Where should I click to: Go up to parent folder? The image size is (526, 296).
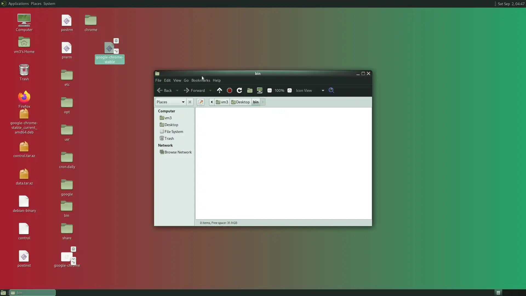(219, 90)
